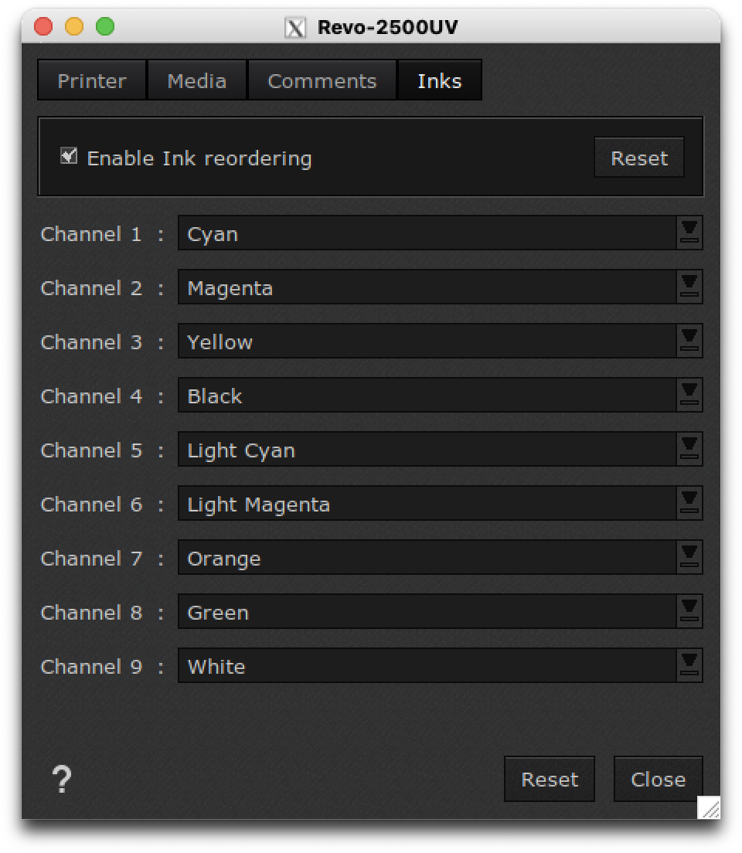Open the Yellow dropdown for Channel 3
Image resolution: width=742 pixels, height=853 pixels.
(690, 341)
